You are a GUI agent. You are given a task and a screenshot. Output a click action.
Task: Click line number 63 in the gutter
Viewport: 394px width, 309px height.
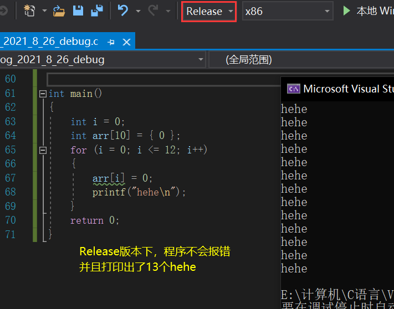tap(11, 121)
